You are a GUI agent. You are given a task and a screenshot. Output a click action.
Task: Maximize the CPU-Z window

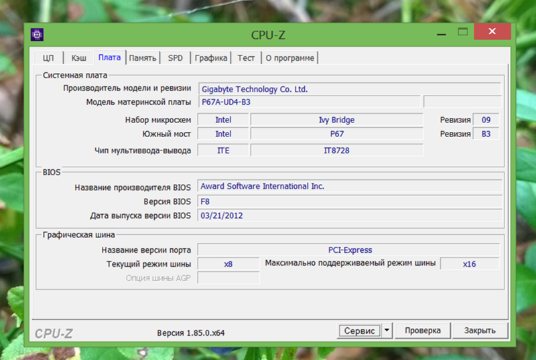pyautogui.click(x=462, y=32)
